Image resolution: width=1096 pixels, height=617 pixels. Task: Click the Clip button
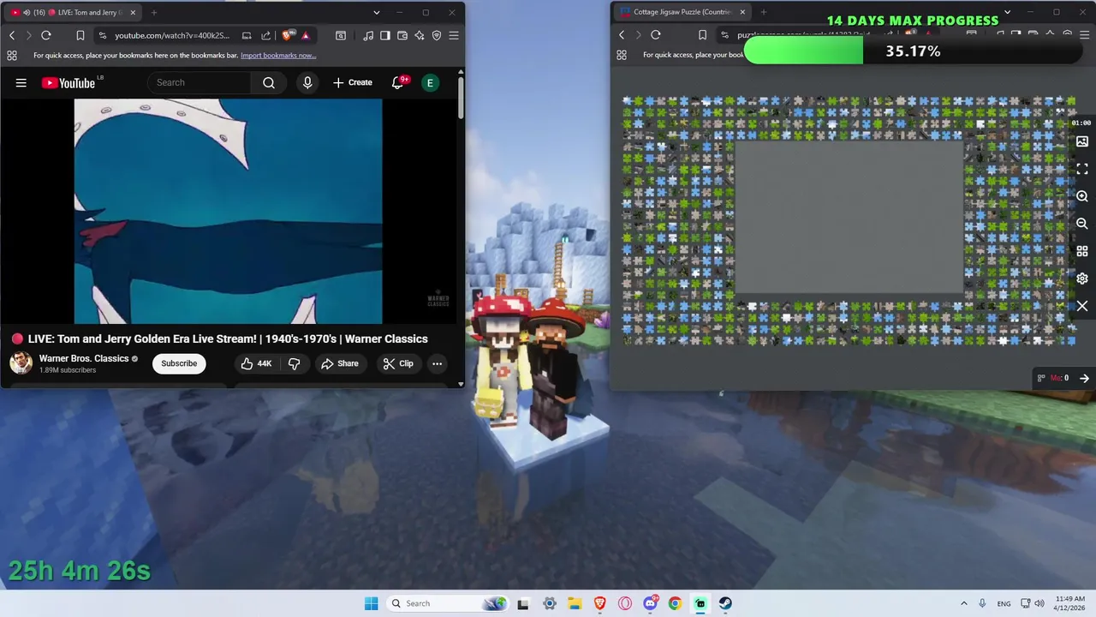pyautogui.click(x=398, y=363)
